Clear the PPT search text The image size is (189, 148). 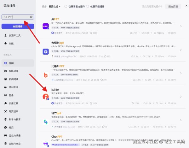tap(31, 17)
